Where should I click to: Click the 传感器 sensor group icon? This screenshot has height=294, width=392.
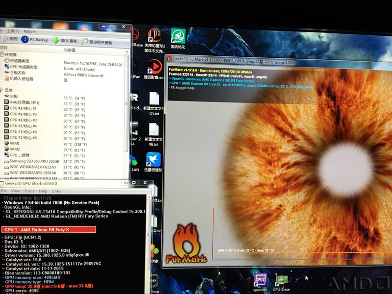point(2,54)
